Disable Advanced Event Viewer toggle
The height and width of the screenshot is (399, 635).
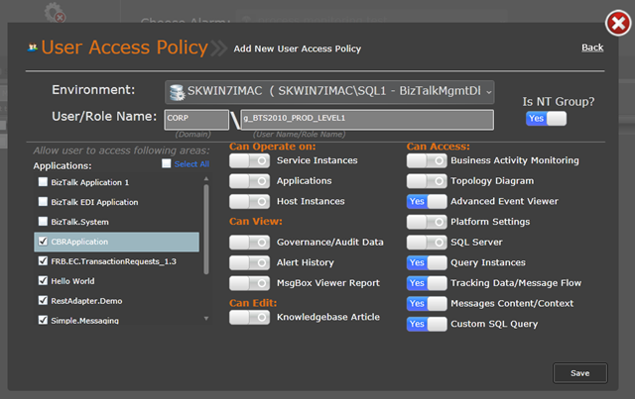[x=427, y=201]
